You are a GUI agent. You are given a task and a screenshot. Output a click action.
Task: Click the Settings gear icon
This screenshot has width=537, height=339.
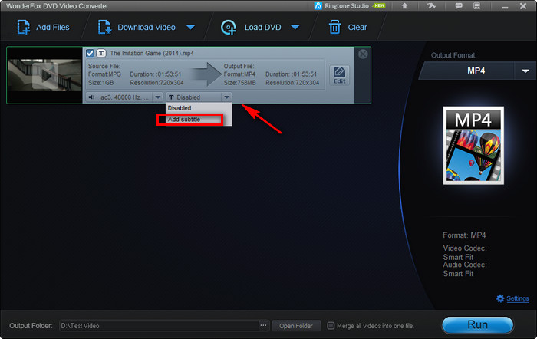(x=500, y=298)
